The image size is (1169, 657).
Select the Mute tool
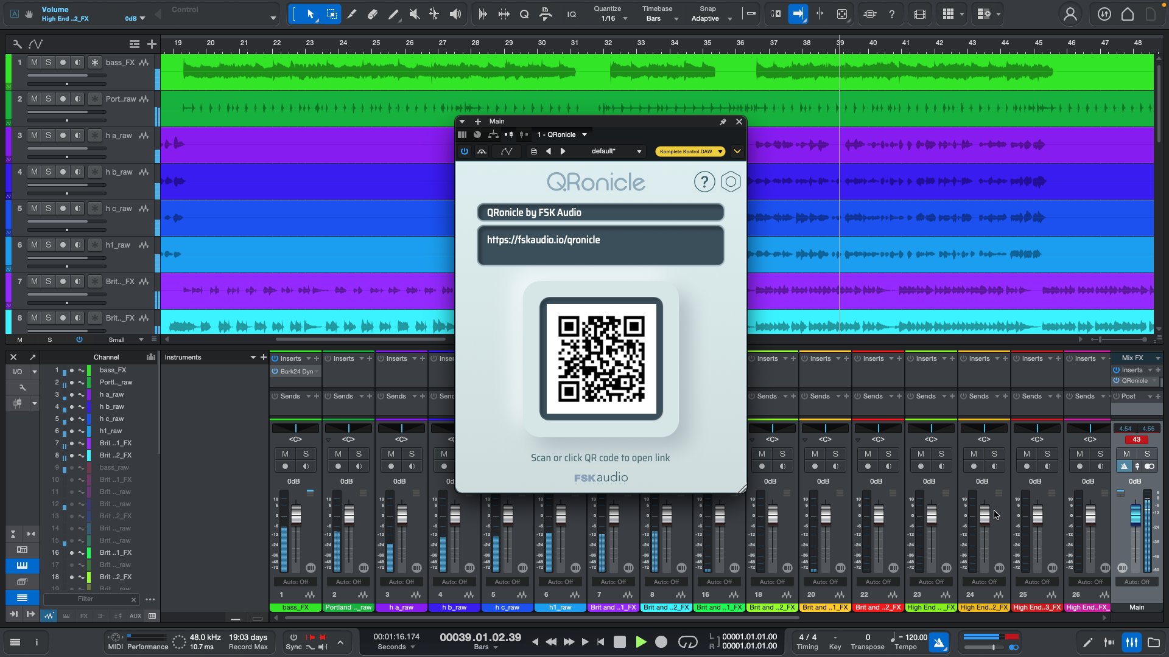(x=414, y=14)
